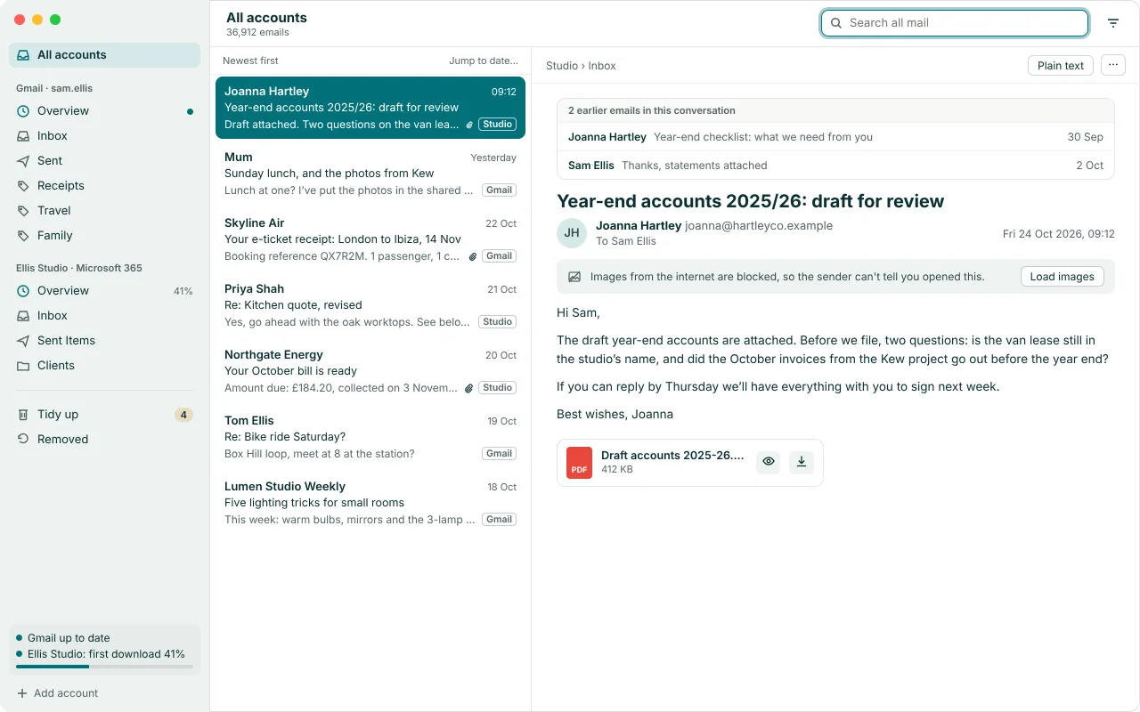Open the filter options icon beside search
Viewport: 1140px width, 712px height.
(x=1113, y=23)
